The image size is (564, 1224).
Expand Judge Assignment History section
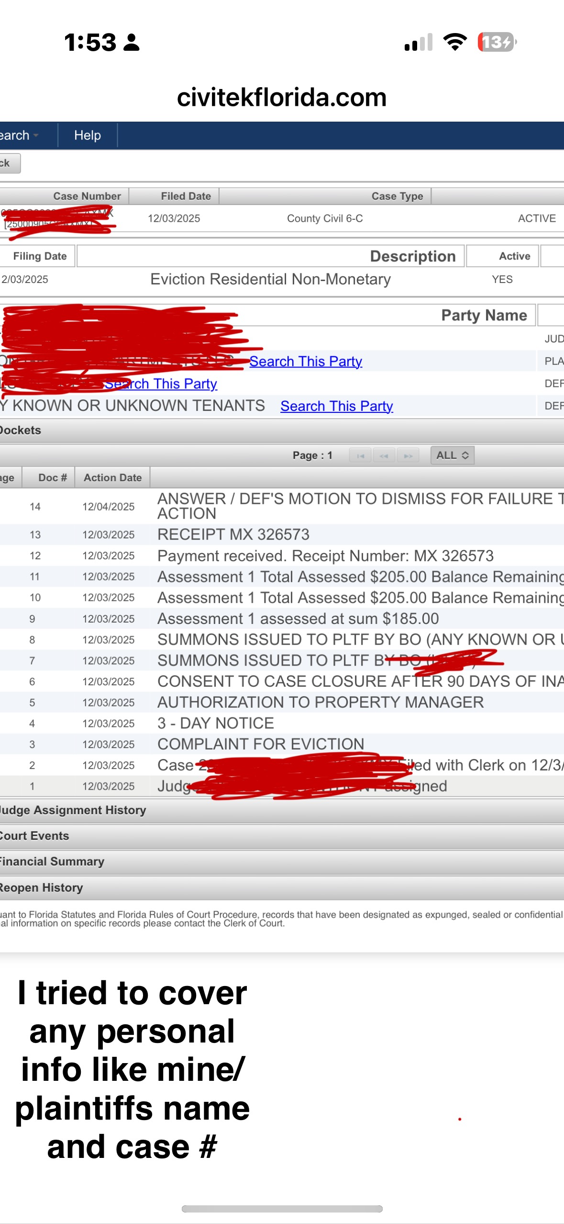pos(73,810)
